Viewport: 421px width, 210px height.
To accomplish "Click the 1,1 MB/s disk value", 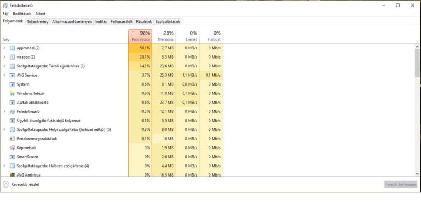I will pyautogui.click(x=190, y=75).
